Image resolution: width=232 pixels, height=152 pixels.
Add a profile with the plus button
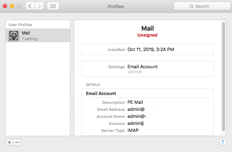pyautogui.click(x=9, y=142)
